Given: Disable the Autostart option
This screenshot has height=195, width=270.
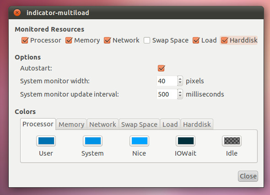Looking at the screenshot, I should [x=162, y=68].
